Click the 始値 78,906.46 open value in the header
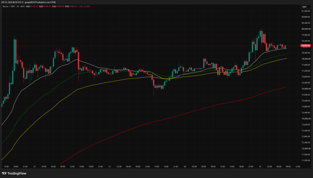Viewport: 313px width, 178px height. pyautogui.click(x=32, y=6)
